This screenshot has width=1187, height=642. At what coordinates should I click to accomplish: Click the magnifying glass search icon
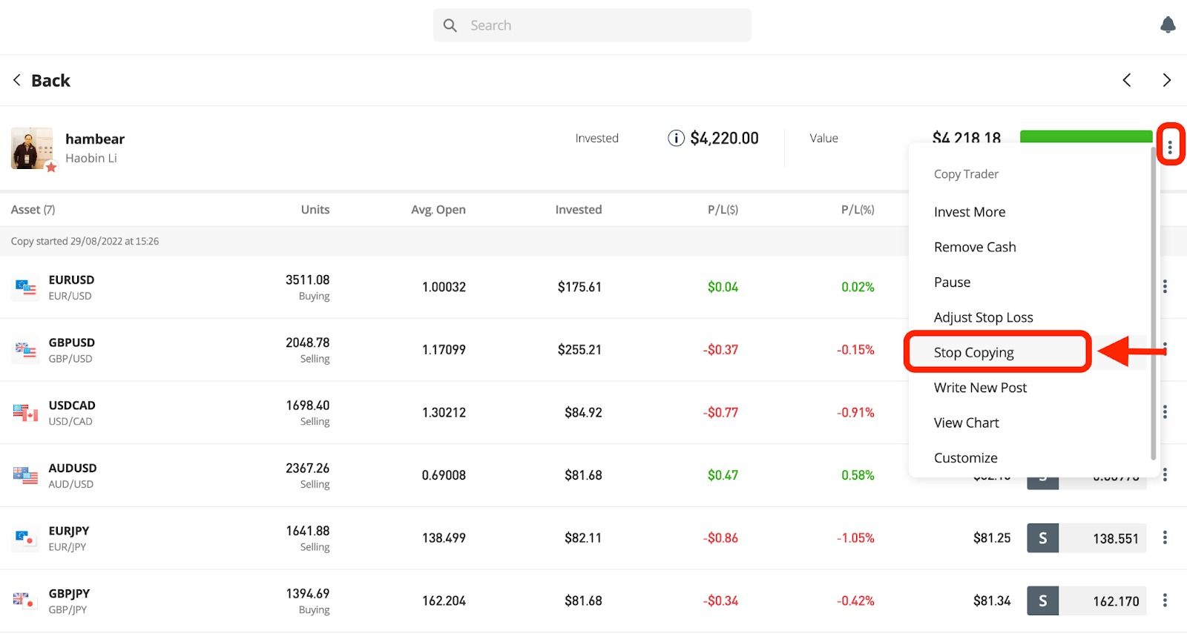(450, 25)
